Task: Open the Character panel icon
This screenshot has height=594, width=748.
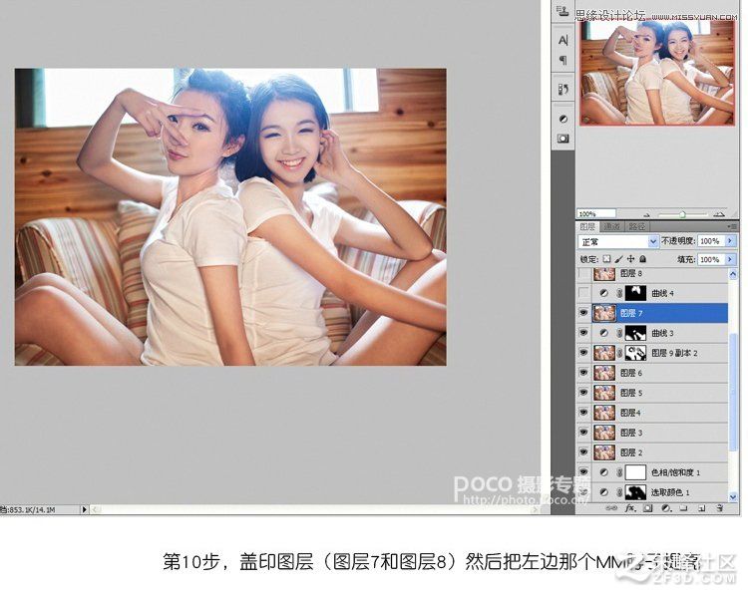Action: [x=562, y=40]
